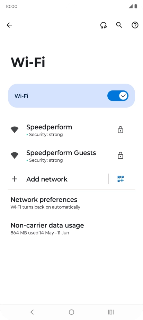
Task: Click lock icon beside Speedperform Guests
Action: point(120,155)
